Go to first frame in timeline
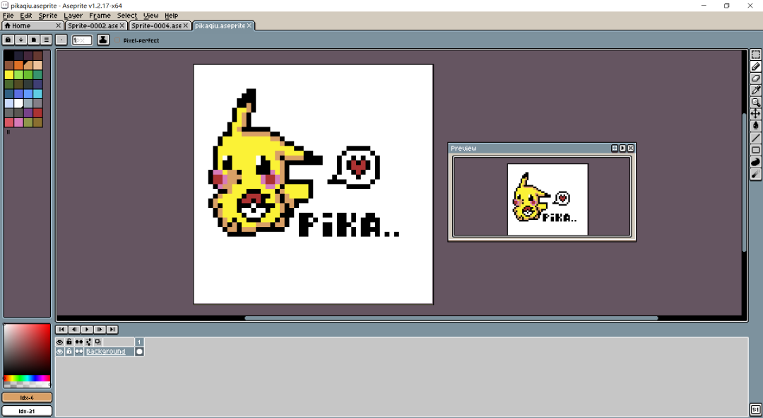Screen dimensions: 763x418 [x=61, y=330]
